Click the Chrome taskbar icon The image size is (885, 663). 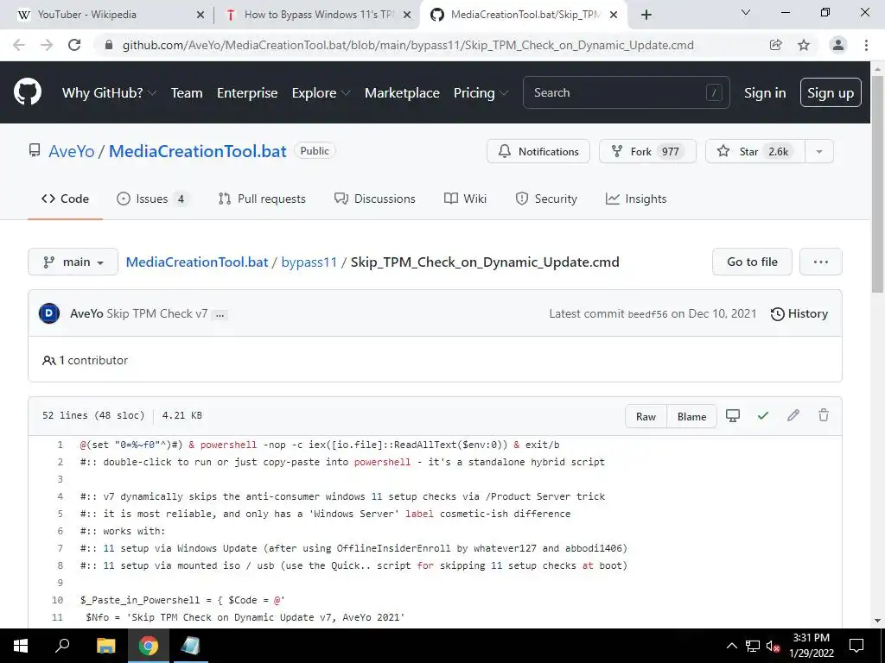click(149, 646)
